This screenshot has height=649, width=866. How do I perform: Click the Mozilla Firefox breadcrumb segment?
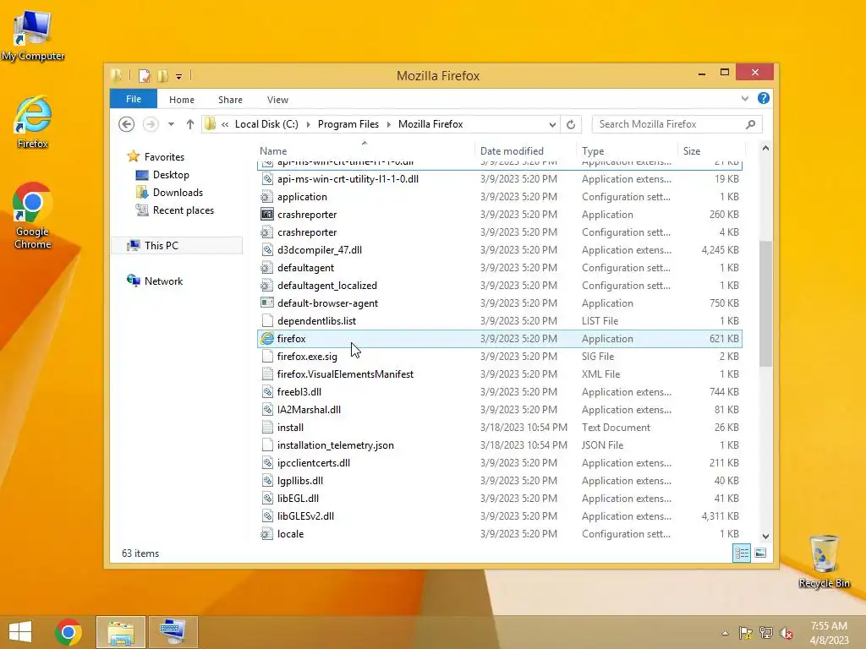430,124
